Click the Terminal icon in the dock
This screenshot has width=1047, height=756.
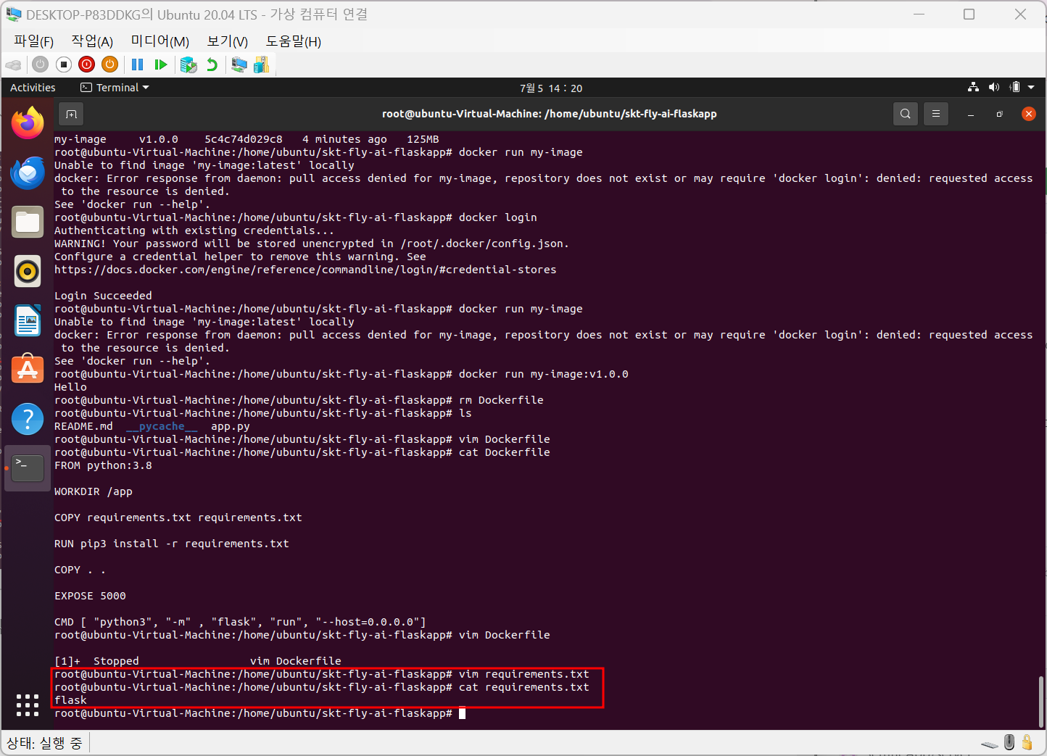click(28, 468)
